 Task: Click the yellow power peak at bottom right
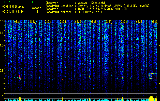click(x=151, y=98)
